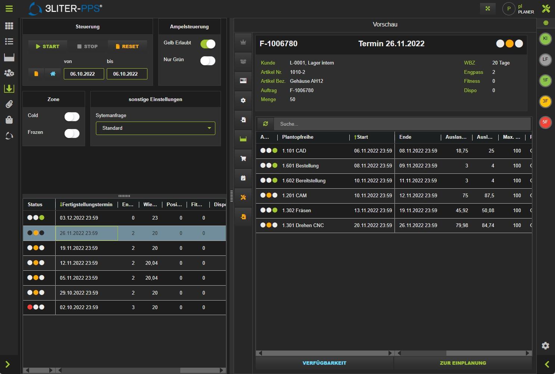Open the wrench tools icon top right
Screen dimensions: 555x374
546,9
